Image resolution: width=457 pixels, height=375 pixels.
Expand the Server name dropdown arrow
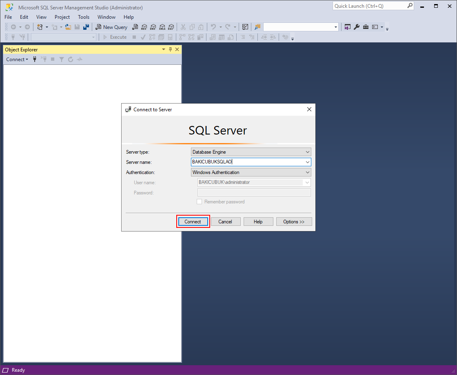coord(308,162)
